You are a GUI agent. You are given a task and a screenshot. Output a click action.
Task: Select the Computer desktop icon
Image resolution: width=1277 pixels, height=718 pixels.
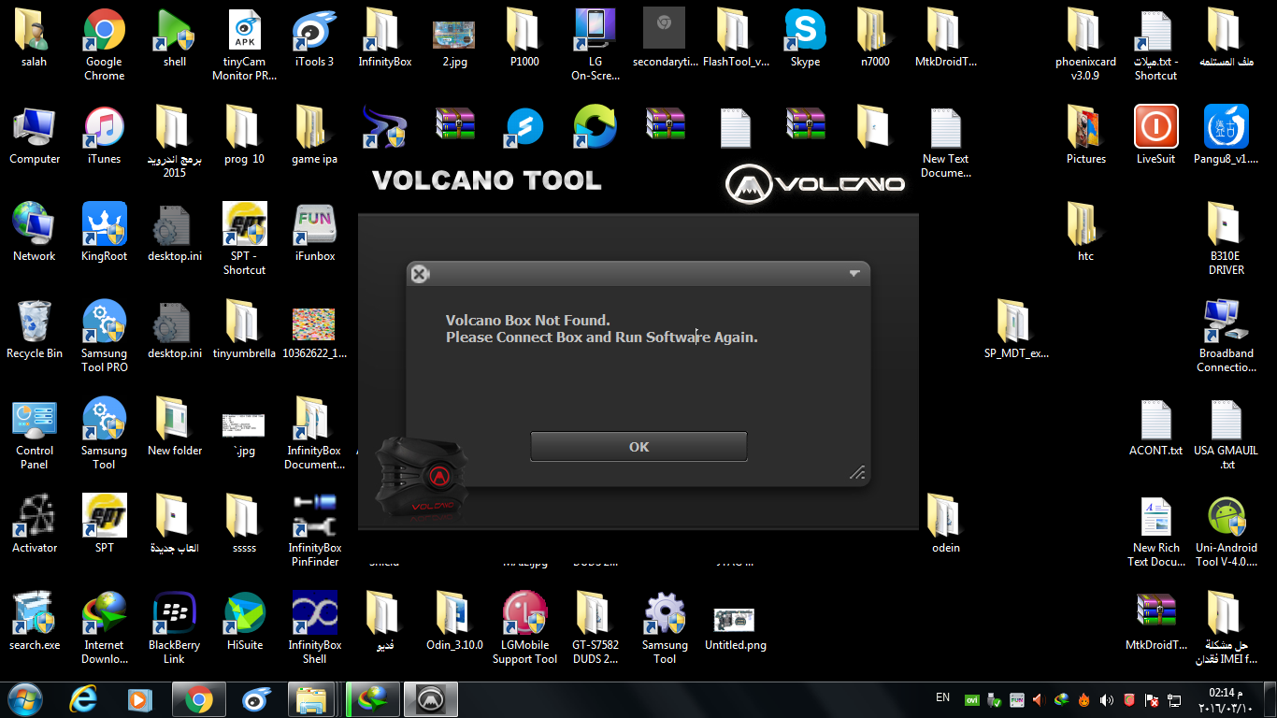click(x=35, y=136)
